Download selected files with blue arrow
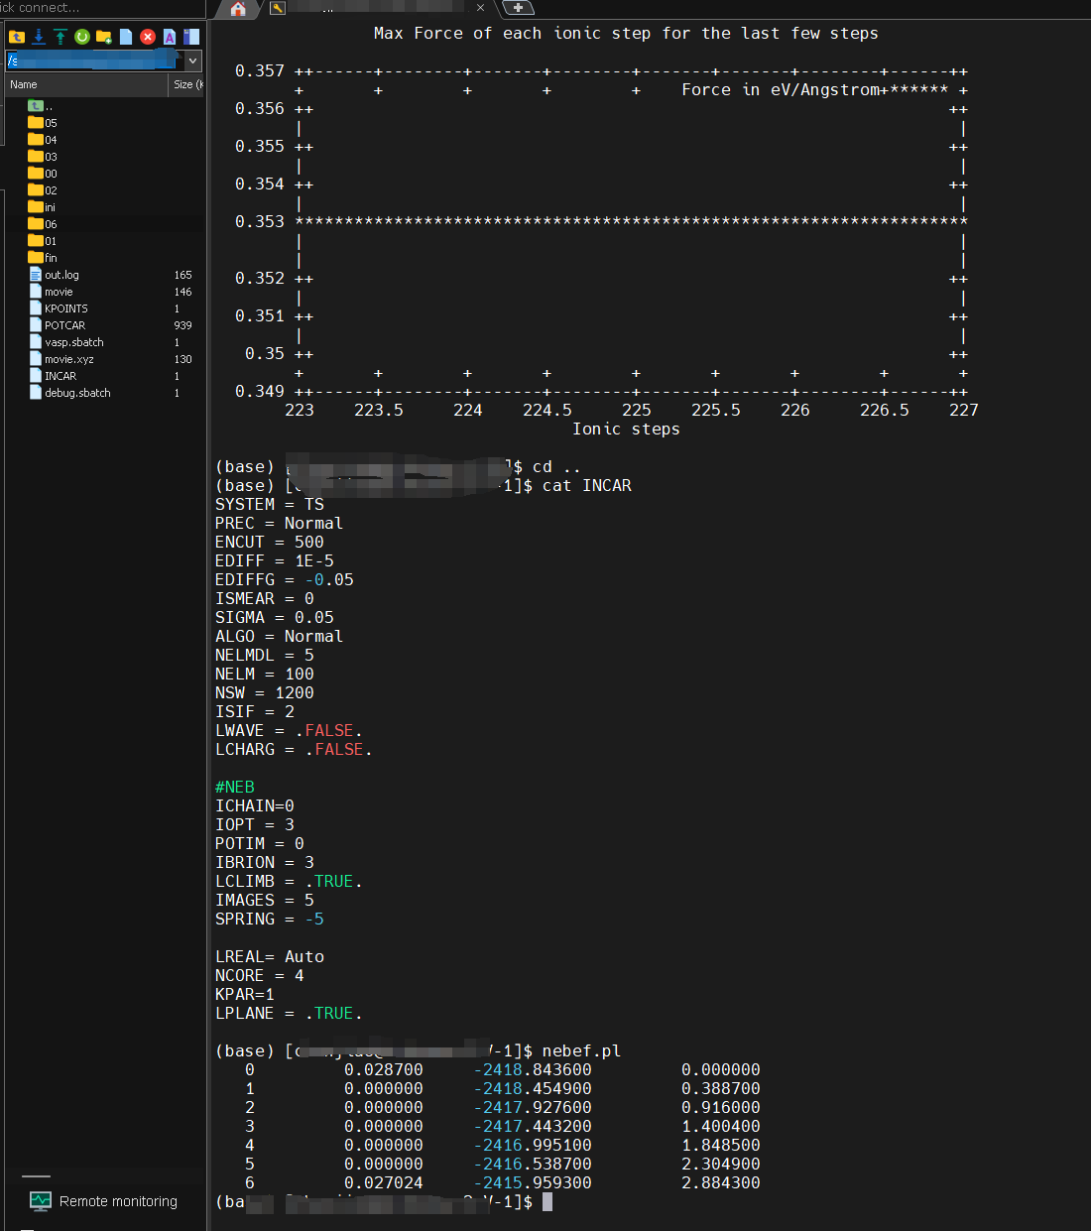The width and height of the screenshot is (1091, 1231). (39, 37)
